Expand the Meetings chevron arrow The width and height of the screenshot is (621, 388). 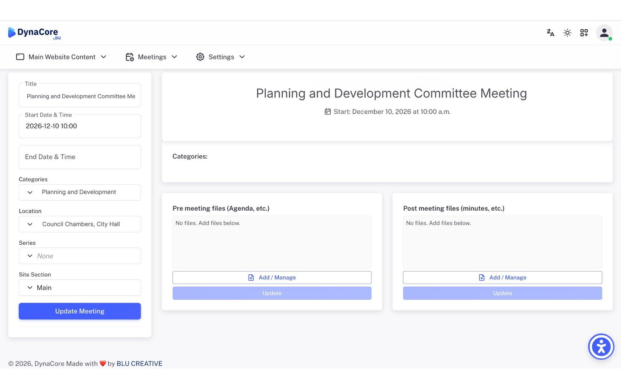pyautogui.click(x=174, y=57)
